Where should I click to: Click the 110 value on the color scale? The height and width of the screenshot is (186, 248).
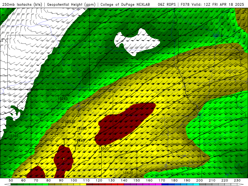tap(86, 180)
